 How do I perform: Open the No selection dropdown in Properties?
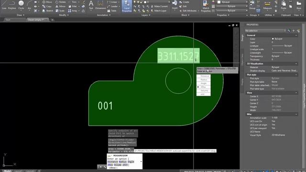coord(265,31)
